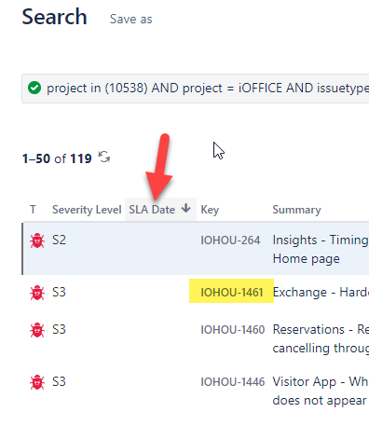Image resolution: width=369 pixels, height=426 pixels.
Task: Click S3 severity of IOHOU-1460
Action: (x=59, y=330)
